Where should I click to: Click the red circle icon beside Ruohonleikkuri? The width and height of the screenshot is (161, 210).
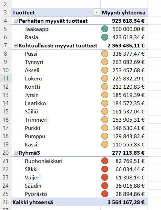click(x=105, y=161)
